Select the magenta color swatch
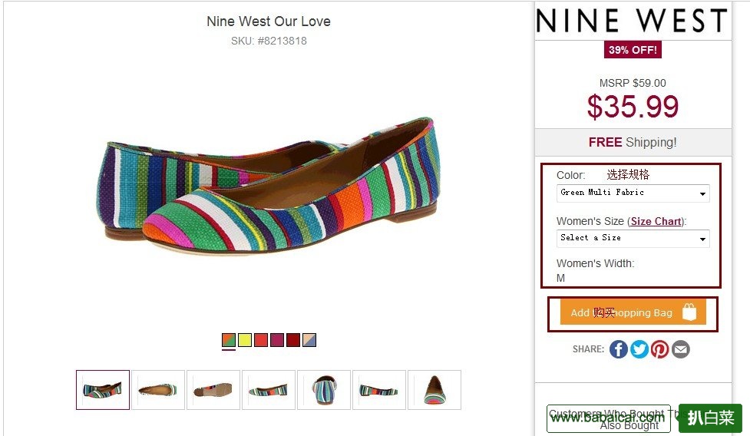Viewport: 750px width, 436px height. click(277, 340)
